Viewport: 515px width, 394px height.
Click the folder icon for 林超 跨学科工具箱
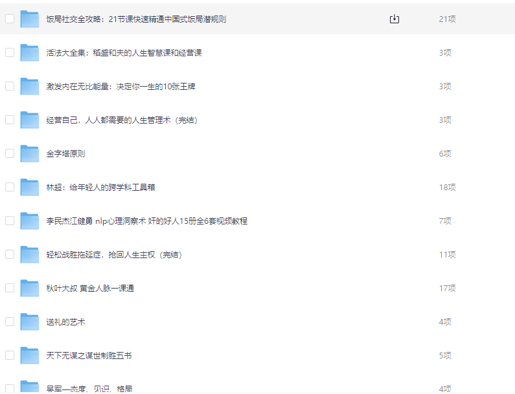click(30, 188)
